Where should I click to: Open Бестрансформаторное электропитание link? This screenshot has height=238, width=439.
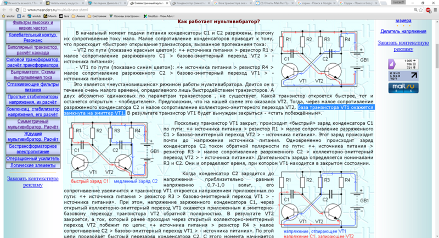33,148
